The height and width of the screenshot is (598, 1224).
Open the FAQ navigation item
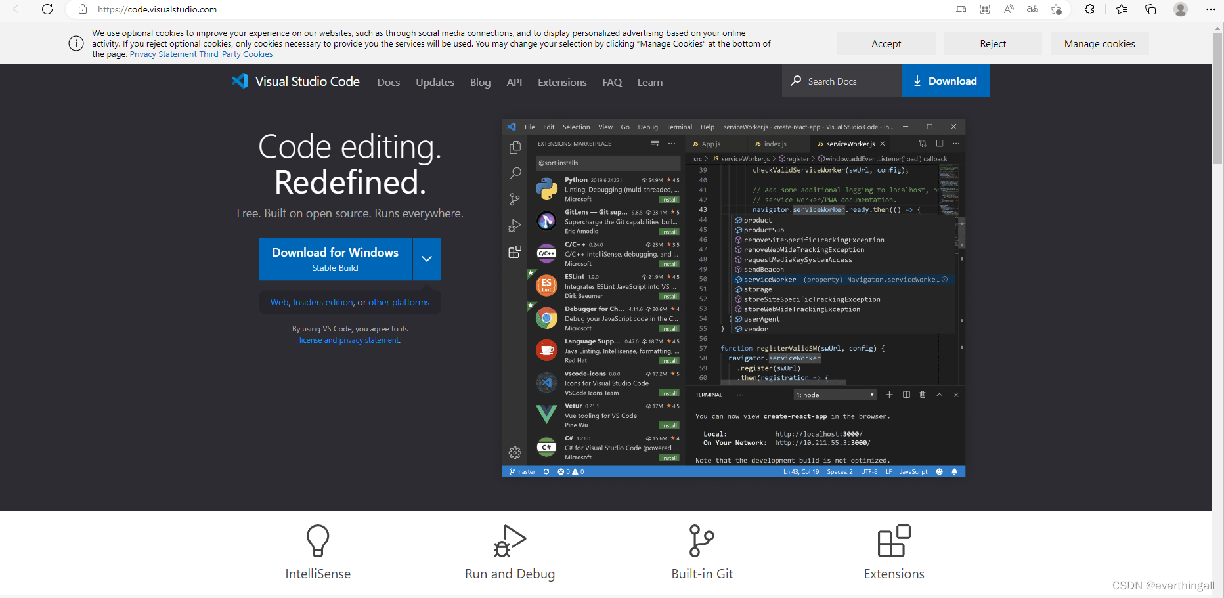(x=612, y=82)
